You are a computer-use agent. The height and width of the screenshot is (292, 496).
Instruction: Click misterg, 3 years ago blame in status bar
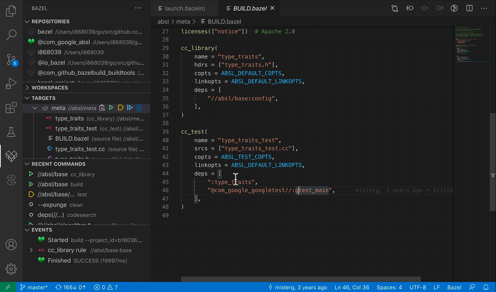click(298, 287)
